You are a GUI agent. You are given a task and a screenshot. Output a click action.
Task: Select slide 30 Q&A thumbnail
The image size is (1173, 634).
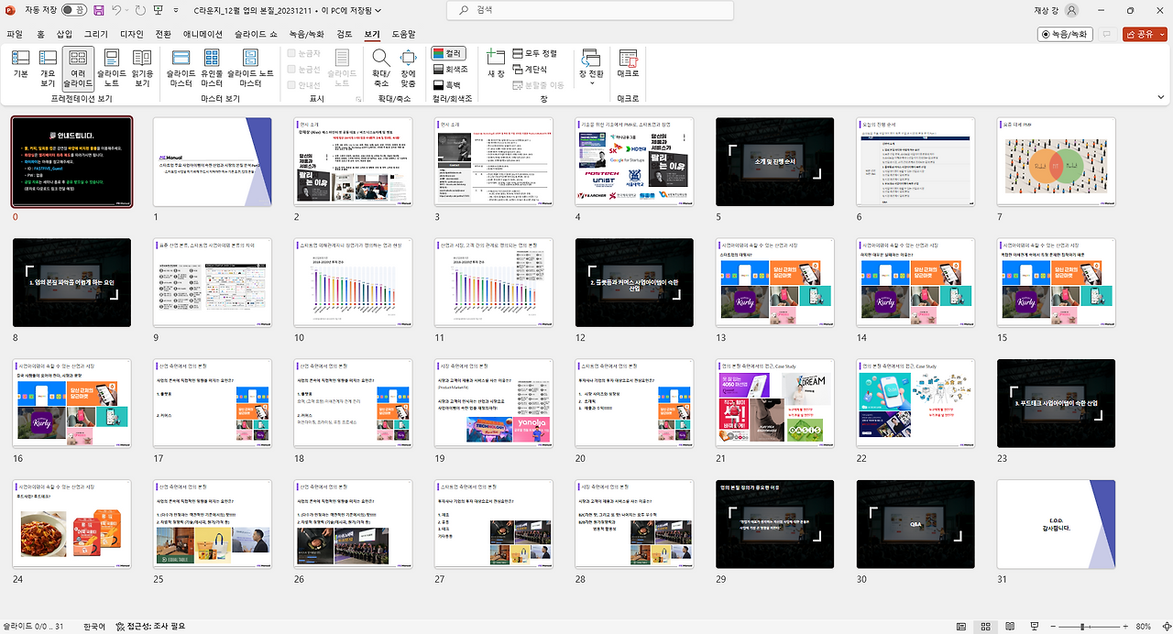tap(915, 524)
